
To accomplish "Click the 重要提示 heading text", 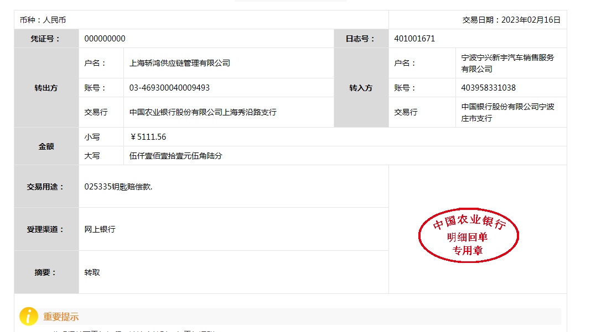I will pos(61,317).
